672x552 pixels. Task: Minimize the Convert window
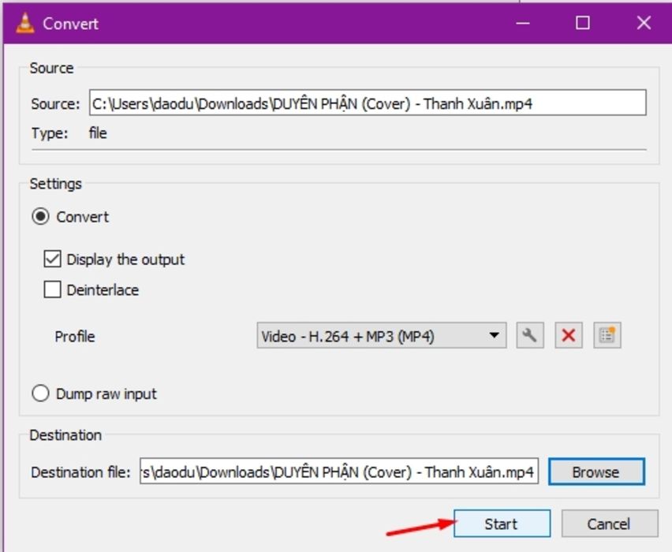pyautogui.click(x=523, y=23)
